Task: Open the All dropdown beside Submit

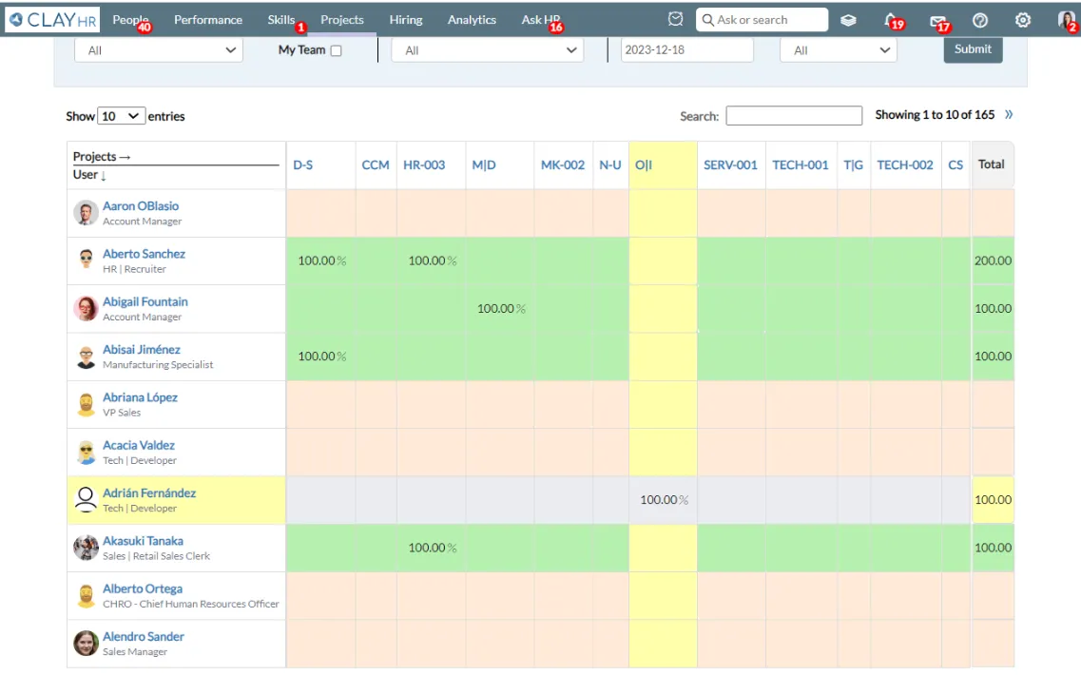Action: pyautogui.click(x=839, y=49)
